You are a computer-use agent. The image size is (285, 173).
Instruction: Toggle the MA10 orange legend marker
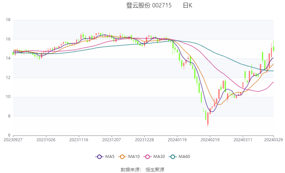122,157
